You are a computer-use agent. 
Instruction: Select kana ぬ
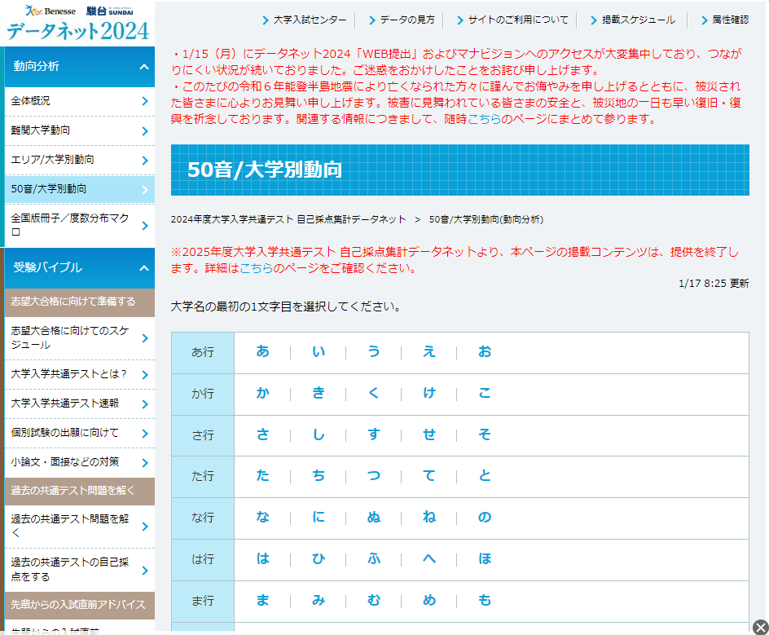click(374, 518)
